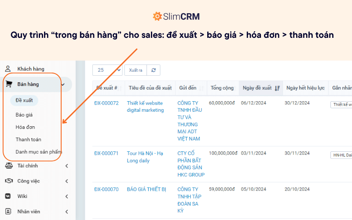Click the refresh table icon button
This screenshot has height=220, width=352.
[154, 70]
